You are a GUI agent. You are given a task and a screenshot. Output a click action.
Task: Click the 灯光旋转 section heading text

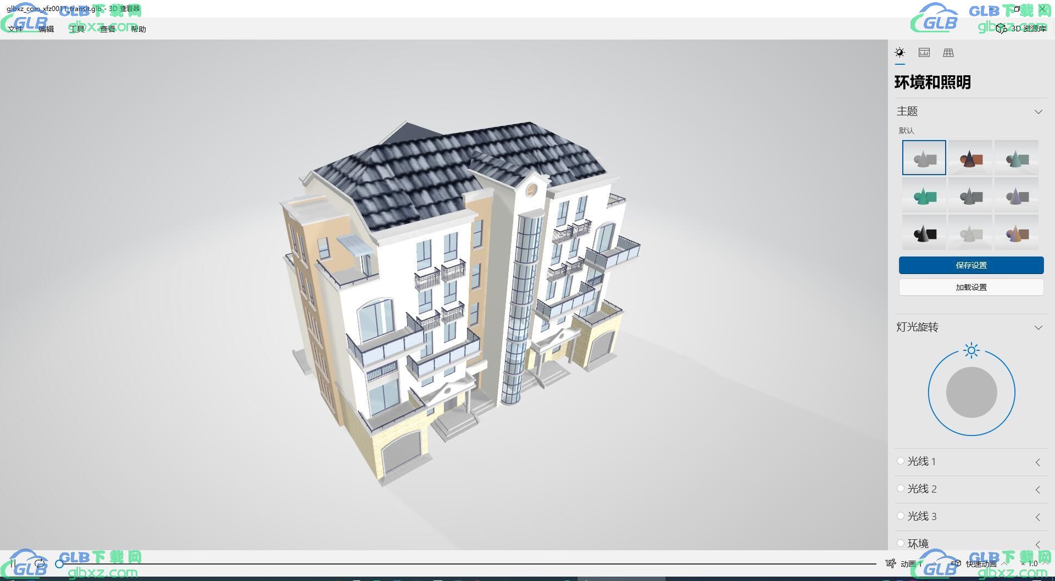click(x=918, y=327)
